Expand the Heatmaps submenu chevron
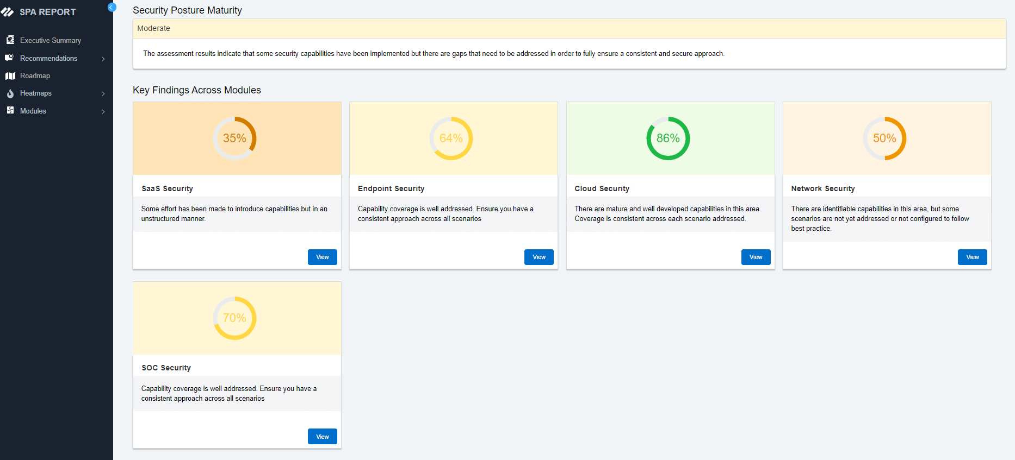This screenshot has width=1015, height=460. (x=103, y=93)
